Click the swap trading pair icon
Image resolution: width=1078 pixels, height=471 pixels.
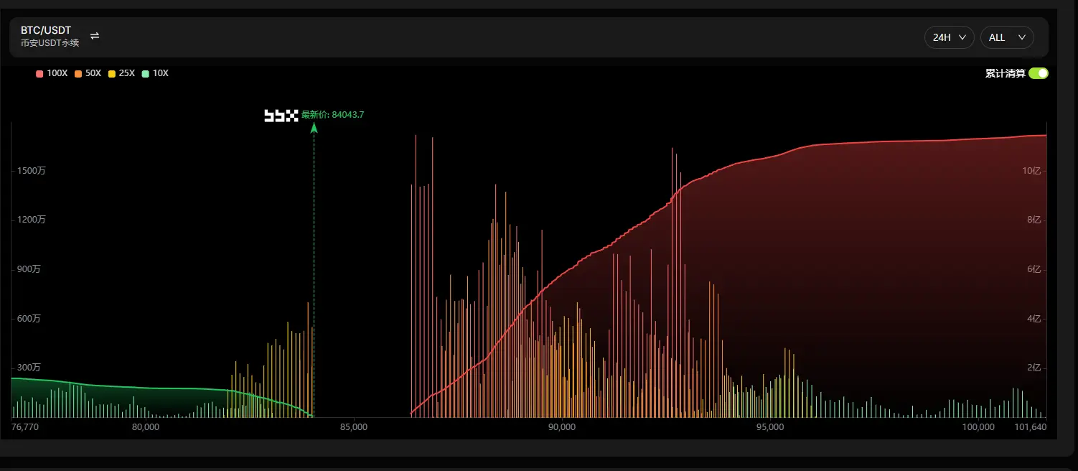(95, 36)
